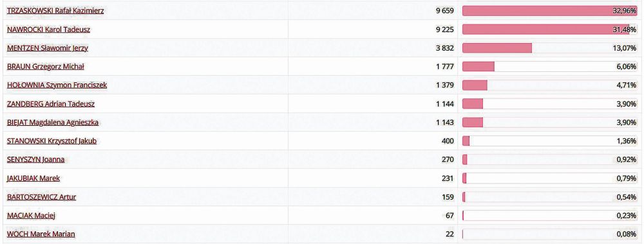644x244 pixels.
Task: Open MACIAK Maciej link
Action: pos(31,216)
